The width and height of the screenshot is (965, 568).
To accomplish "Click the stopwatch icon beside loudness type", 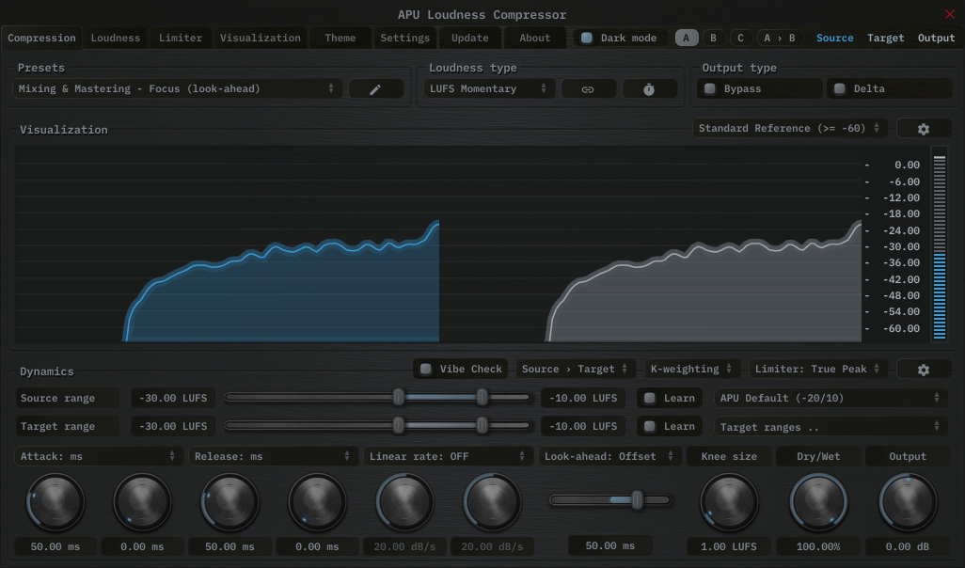I will [649, 89].
